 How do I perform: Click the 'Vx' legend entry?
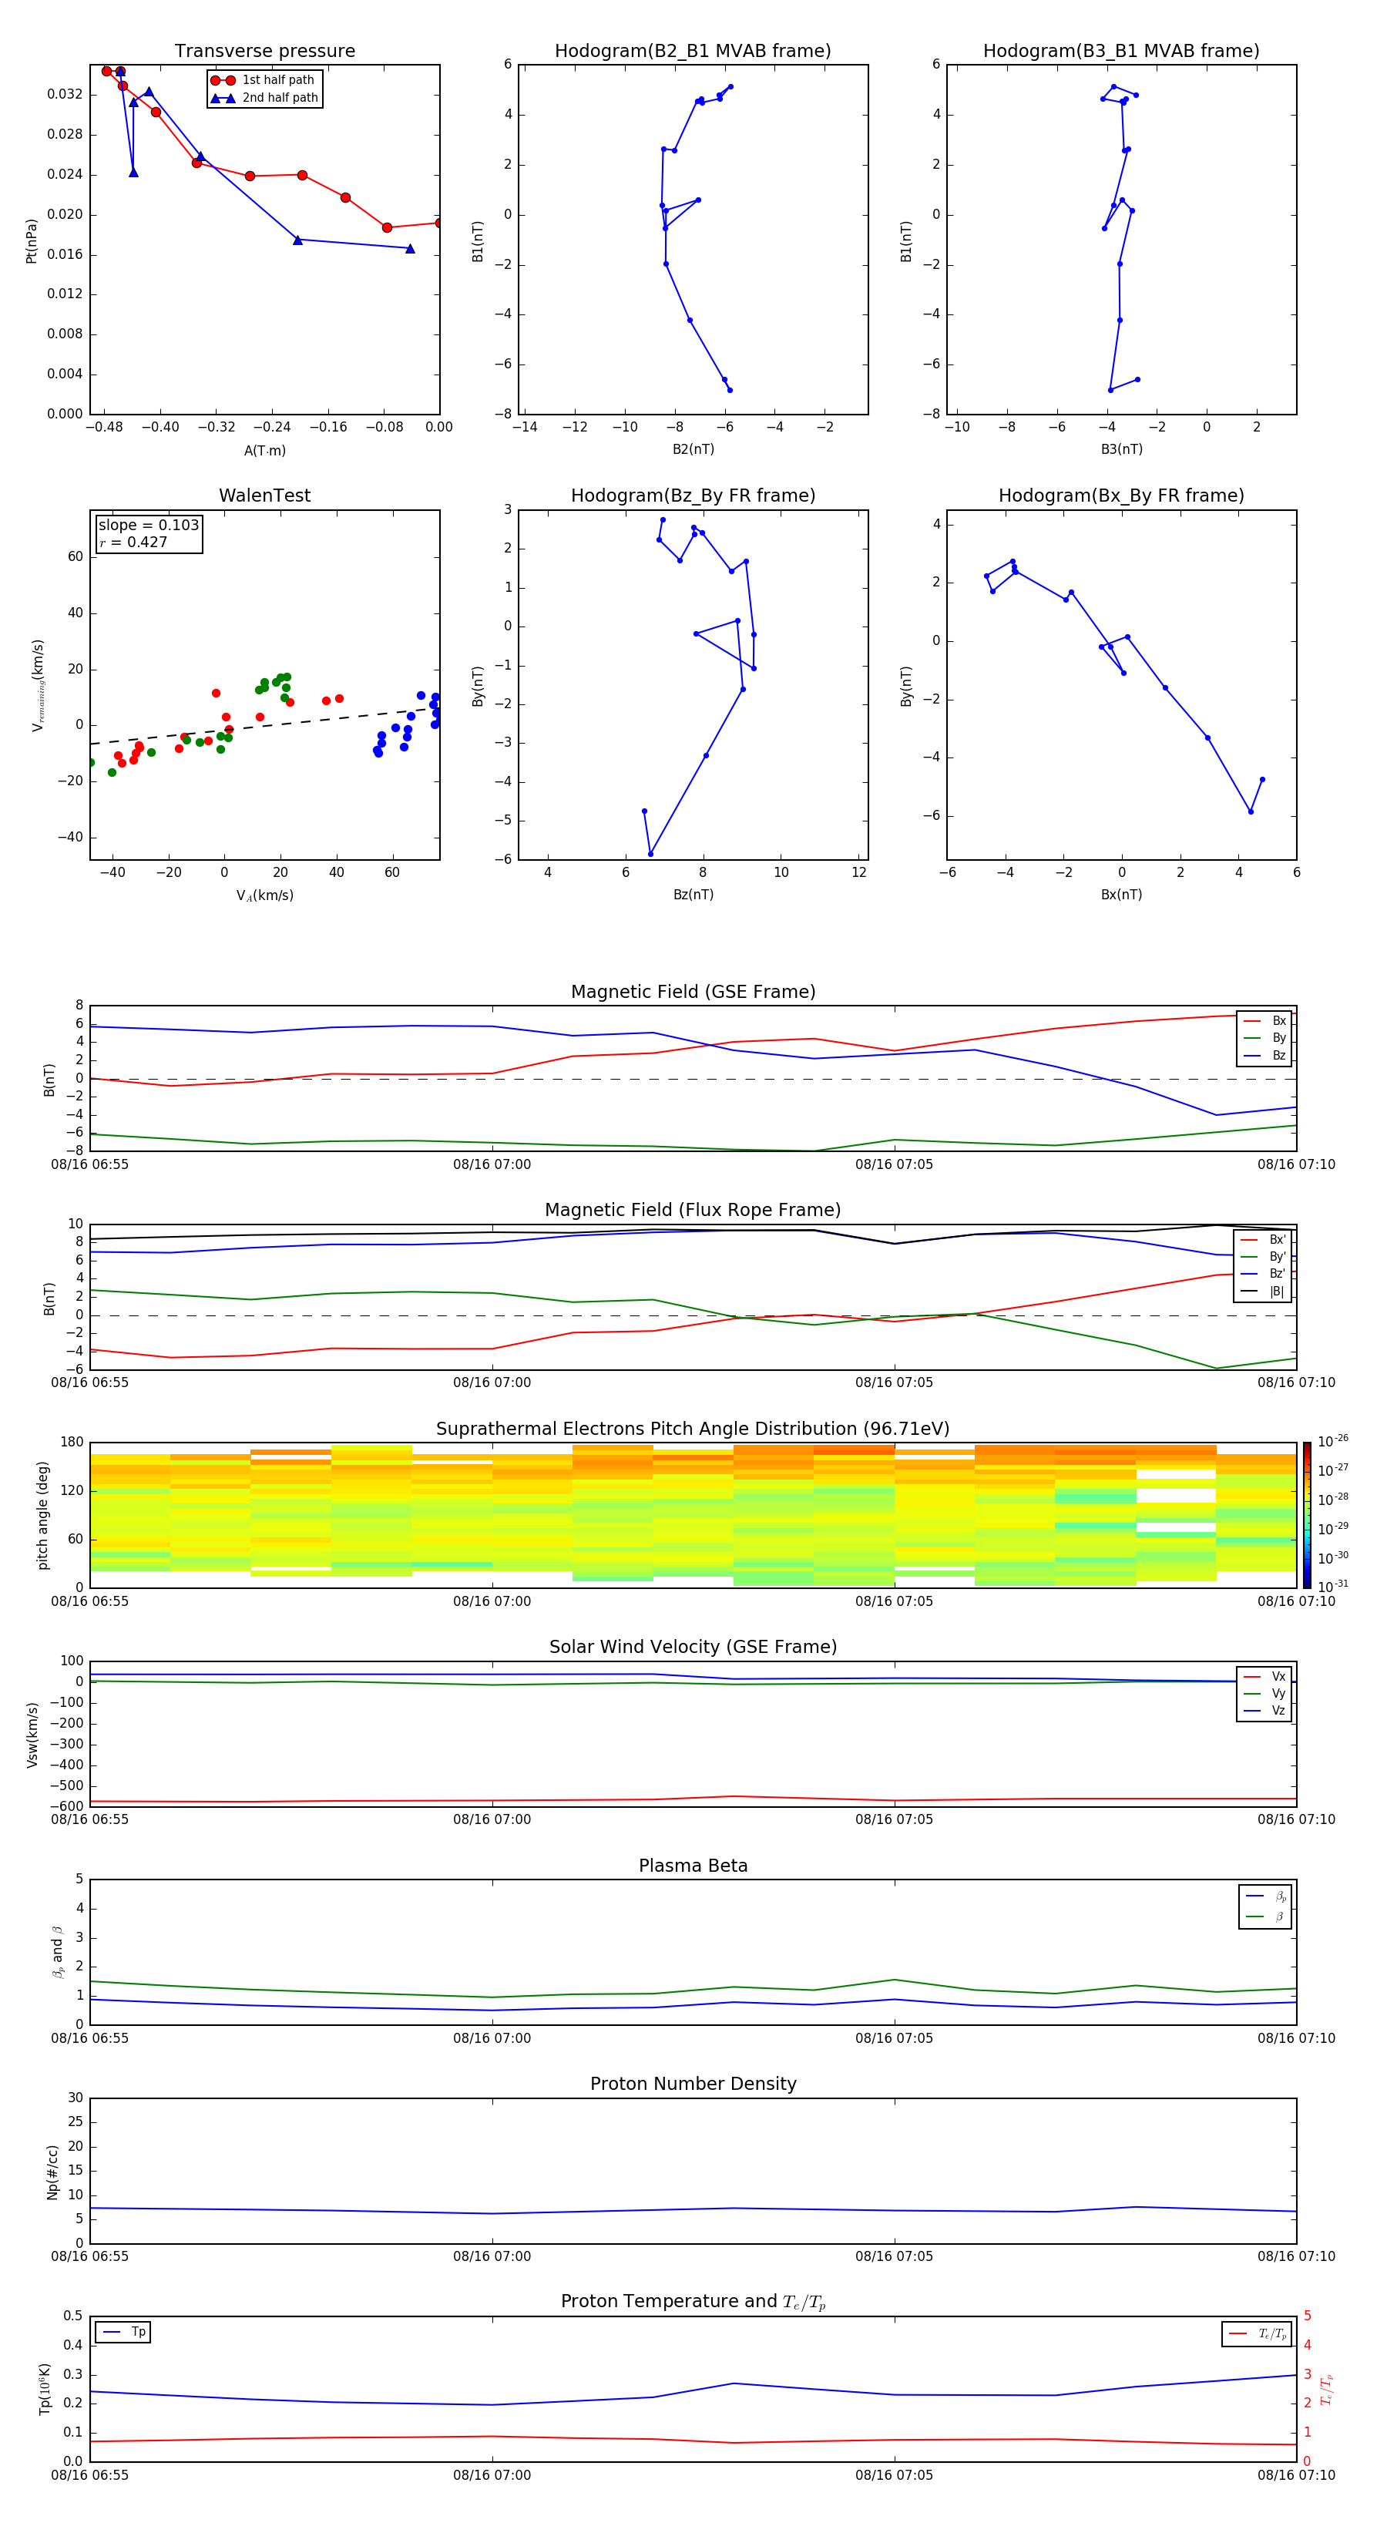1265,1676
